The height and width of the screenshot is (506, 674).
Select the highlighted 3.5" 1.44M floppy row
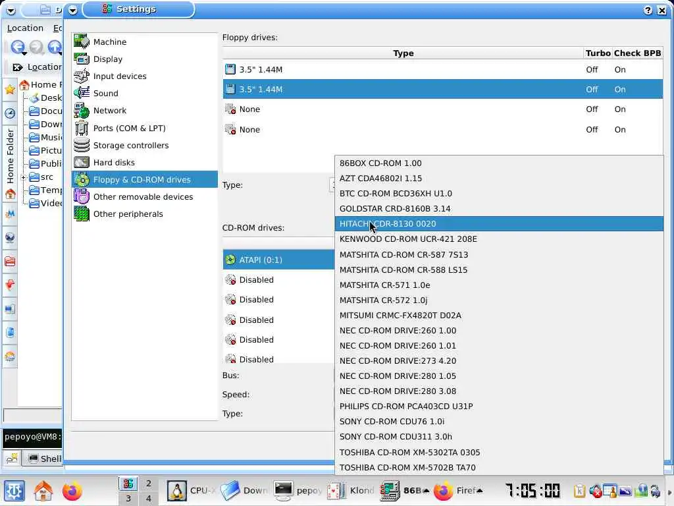click(443, 89)
